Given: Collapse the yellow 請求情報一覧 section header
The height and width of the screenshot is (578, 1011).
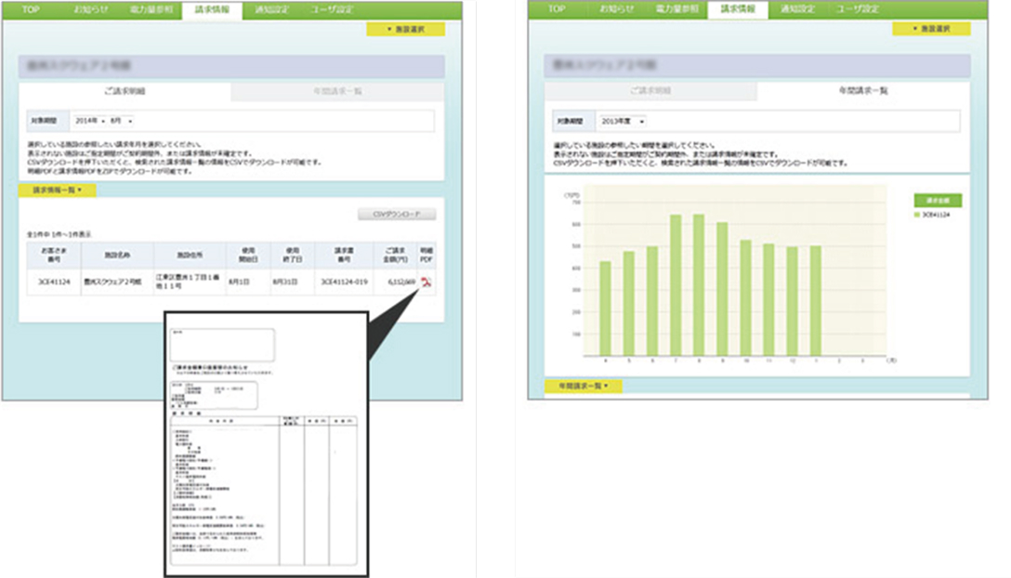Looking at the screenshot, I should pos(58,190).
